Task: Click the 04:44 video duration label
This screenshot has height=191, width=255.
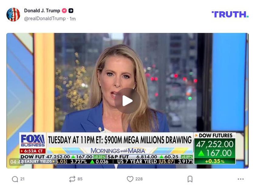Action: click(x=17, y=162)
